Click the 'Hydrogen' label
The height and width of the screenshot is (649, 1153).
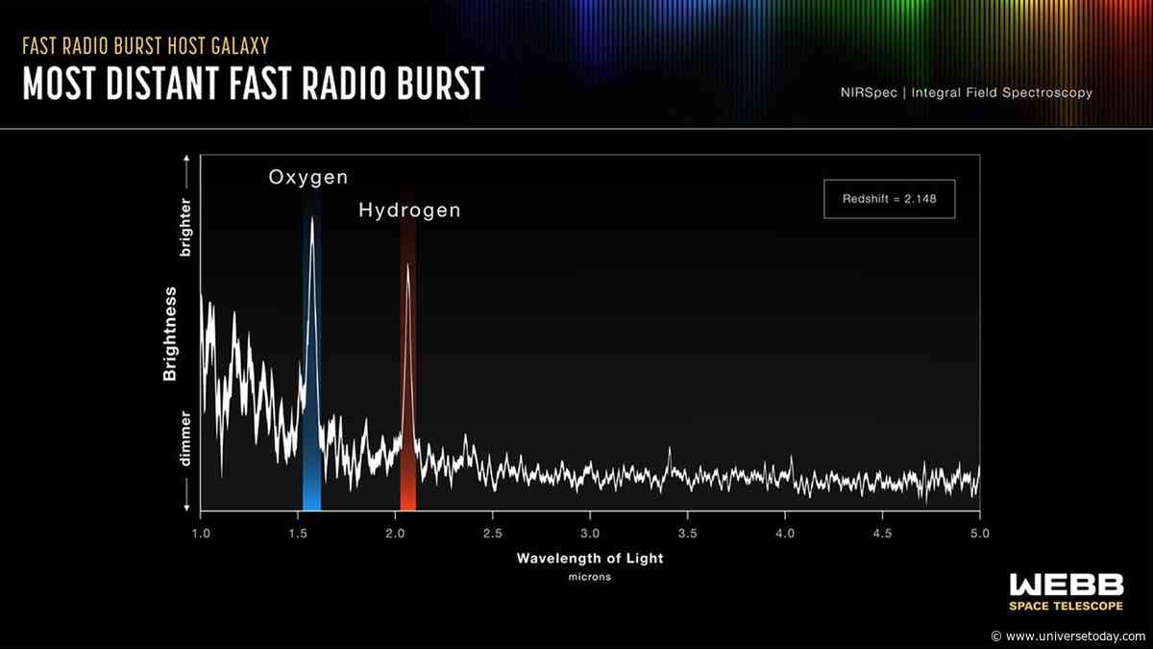point(409,210)
